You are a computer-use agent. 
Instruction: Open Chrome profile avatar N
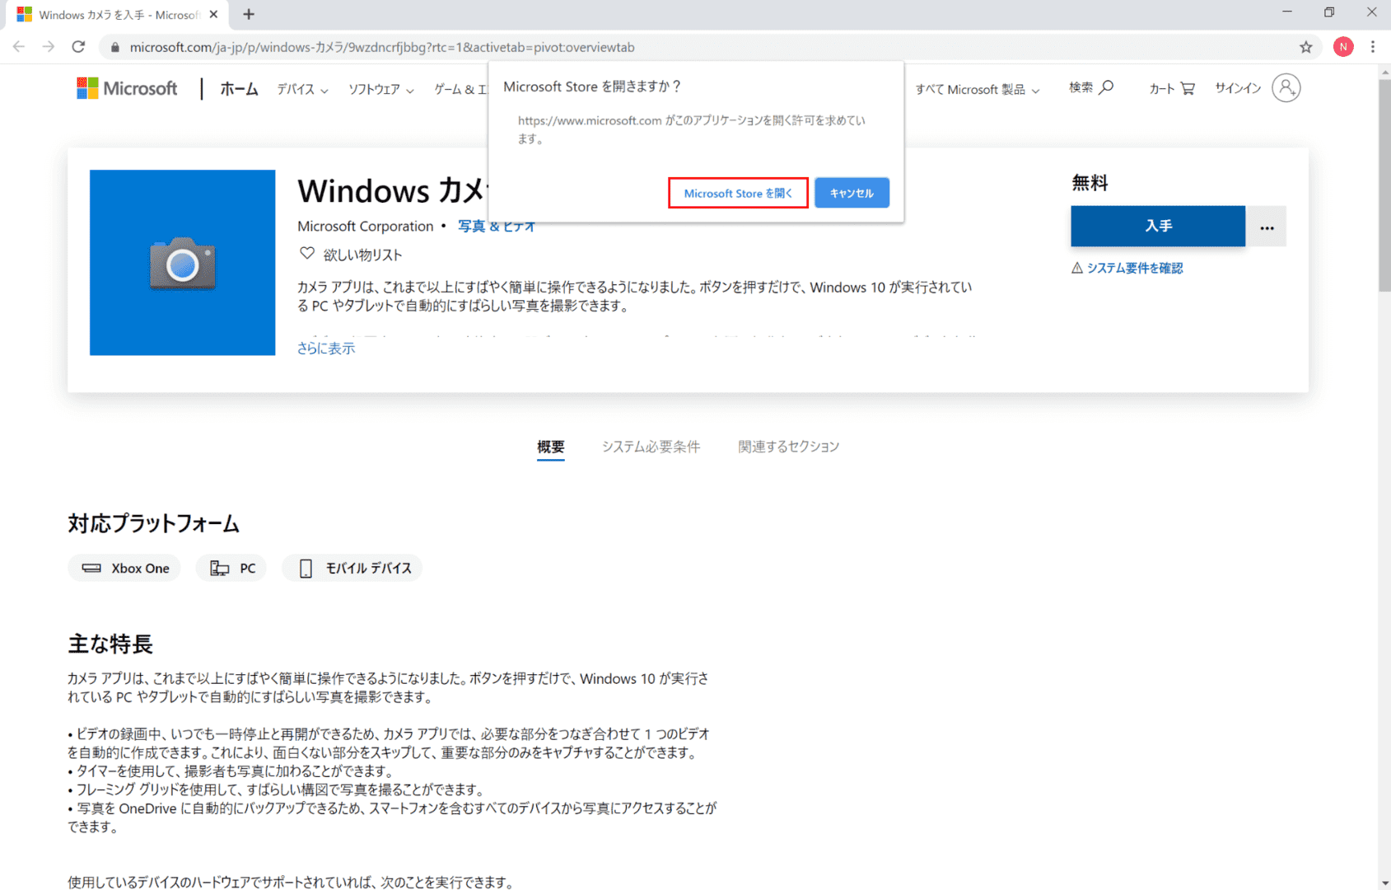tap(1343, 47)
